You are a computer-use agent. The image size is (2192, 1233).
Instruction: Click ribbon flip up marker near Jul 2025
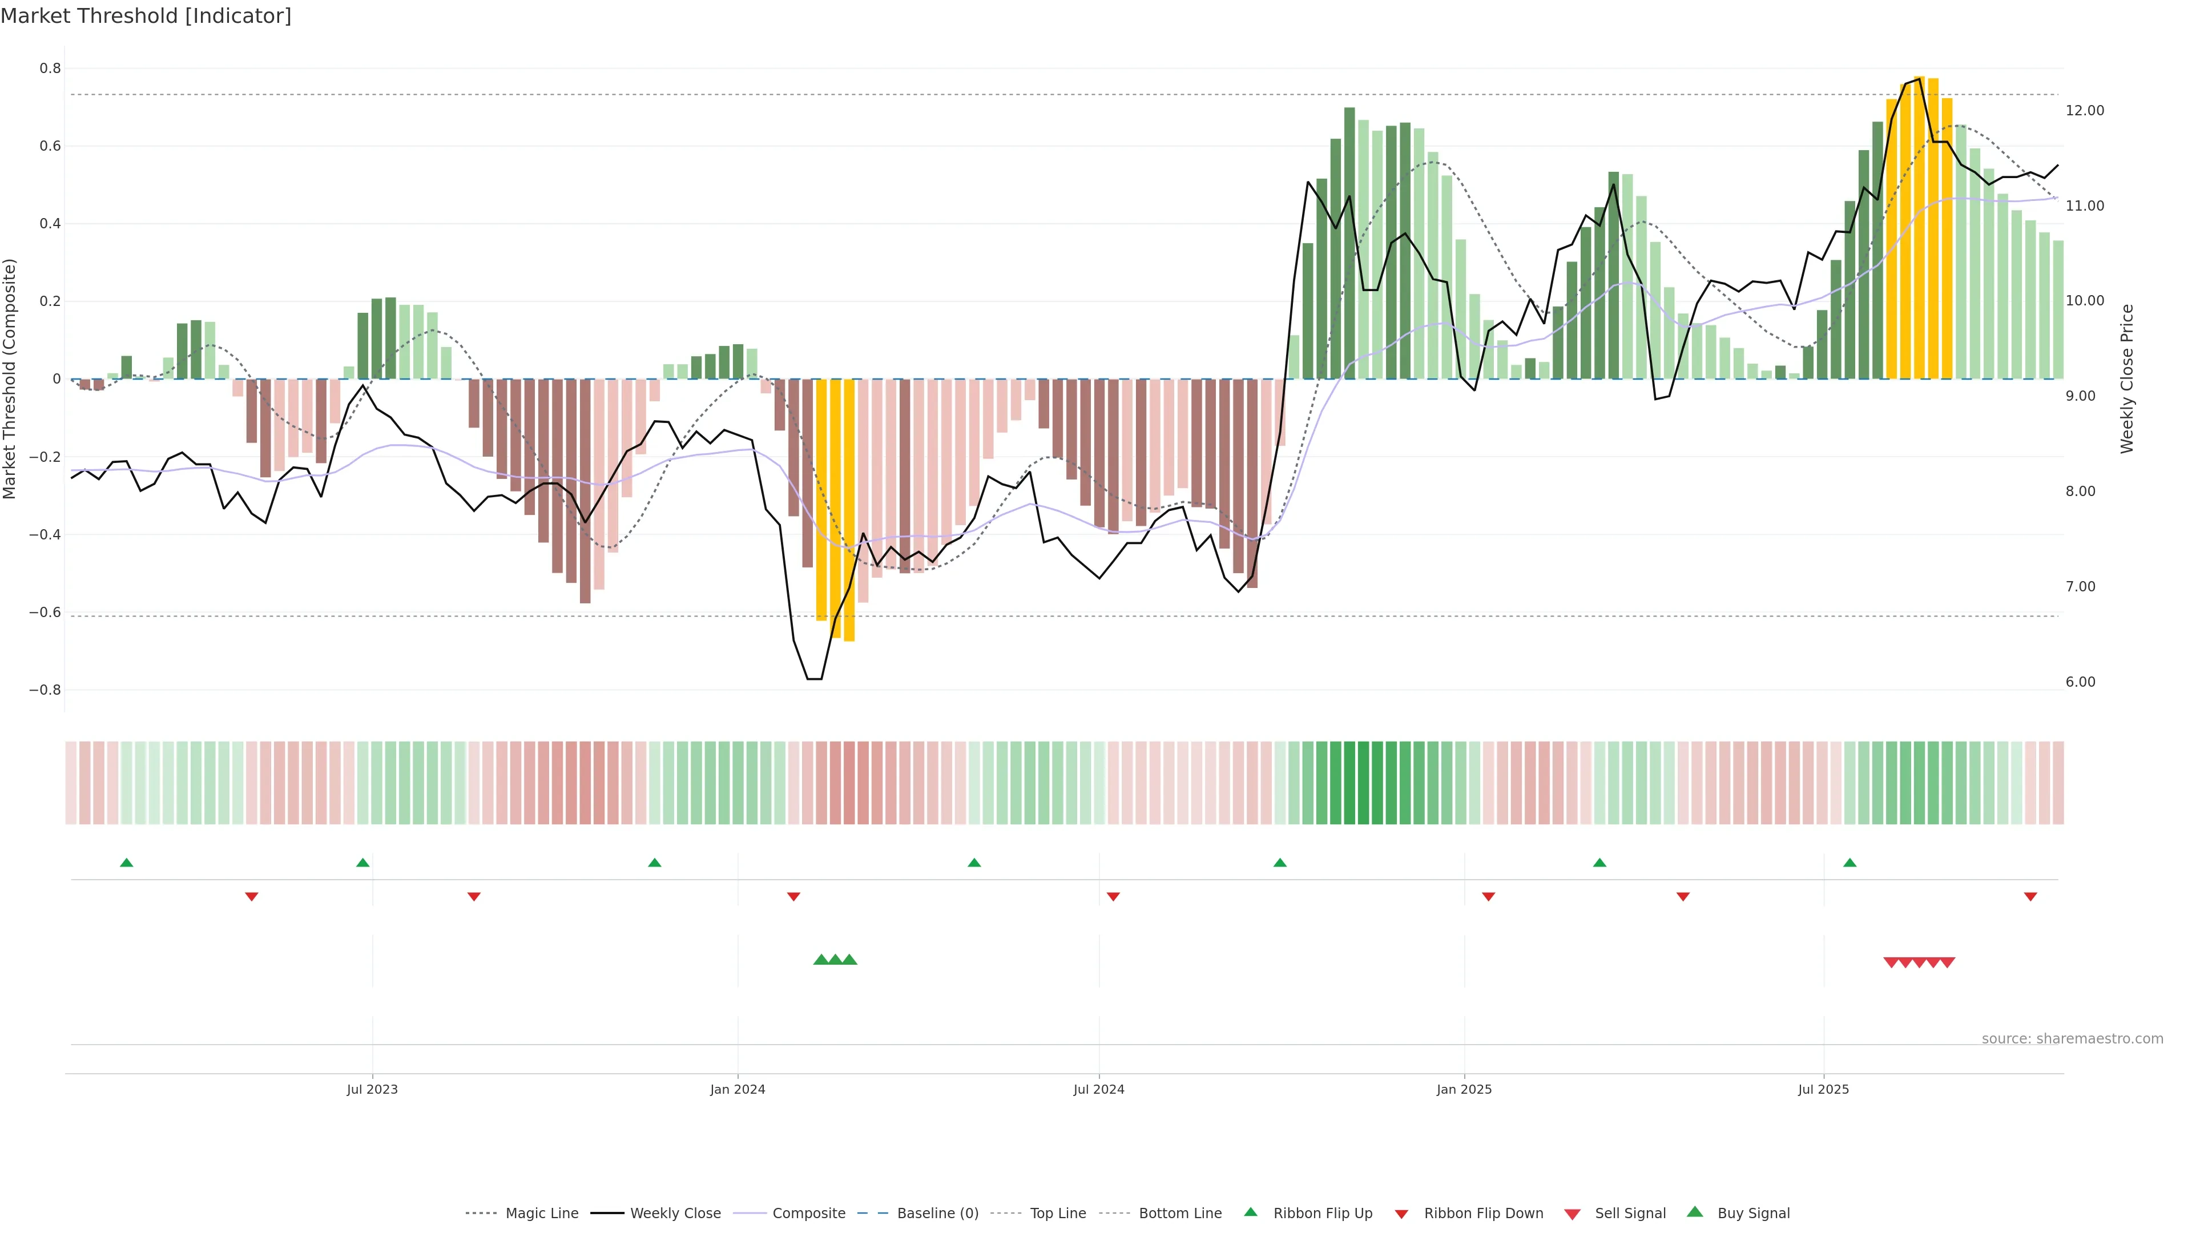tap(1849, 863)
